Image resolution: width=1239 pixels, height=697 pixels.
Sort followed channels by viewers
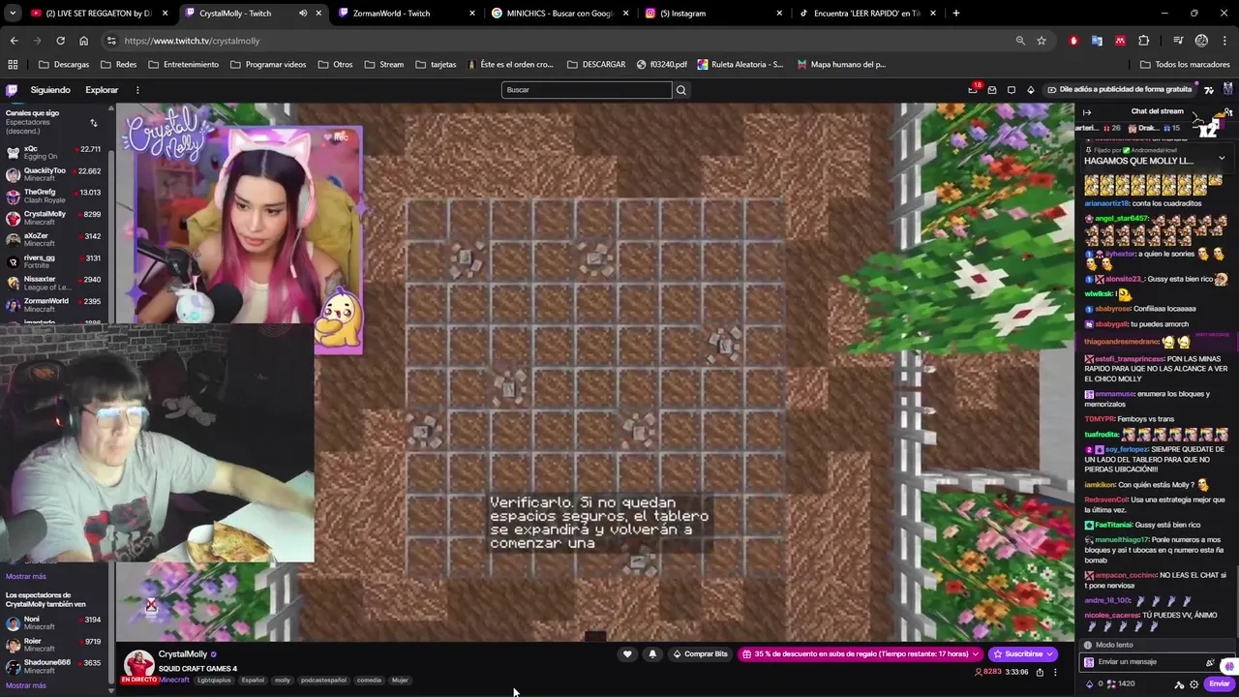pyautogui.click(x=94, y=123)
